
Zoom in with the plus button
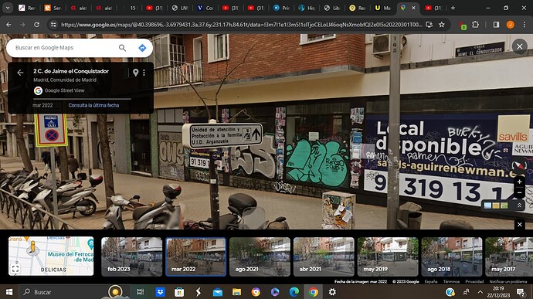point(519,182)
